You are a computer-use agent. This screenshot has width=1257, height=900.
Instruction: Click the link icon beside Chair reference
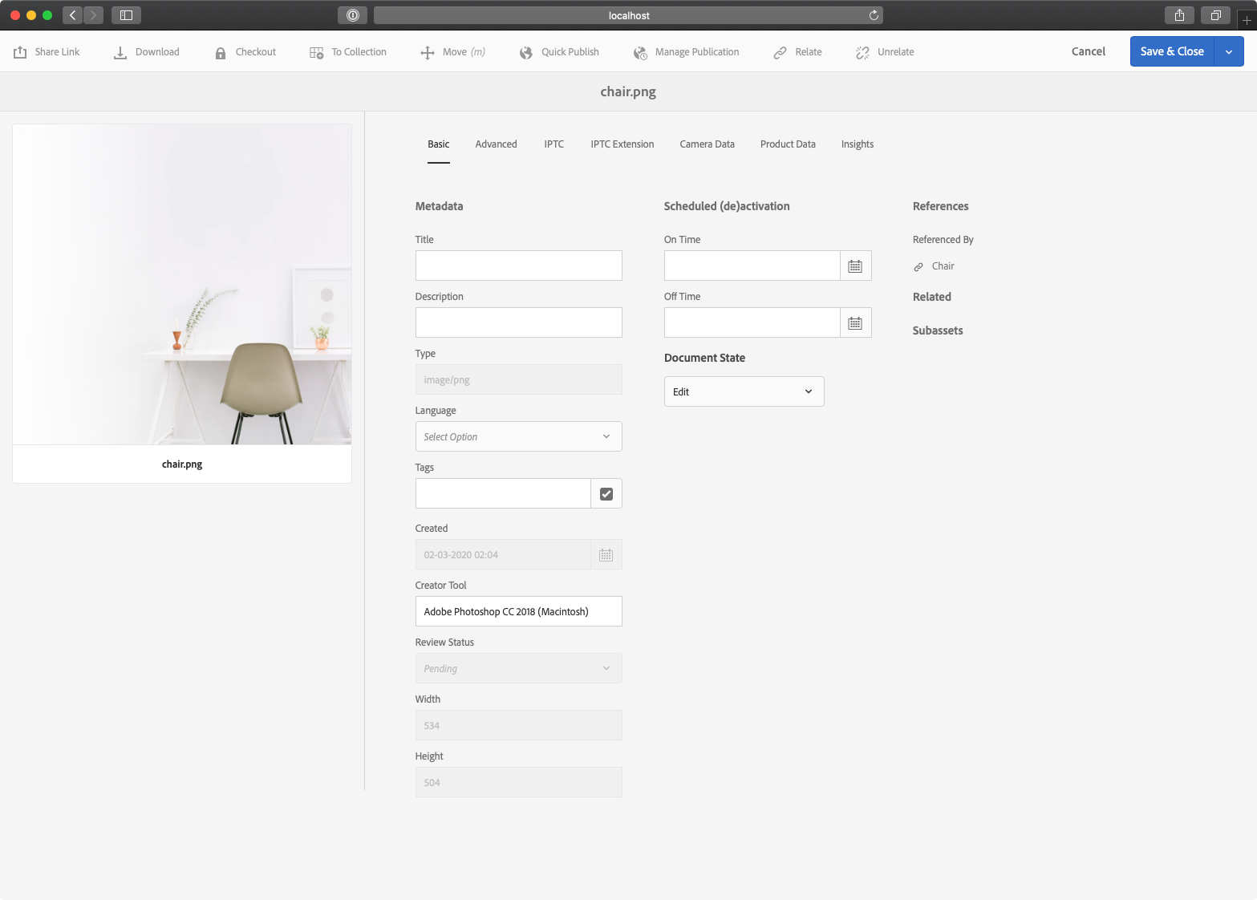918,267
